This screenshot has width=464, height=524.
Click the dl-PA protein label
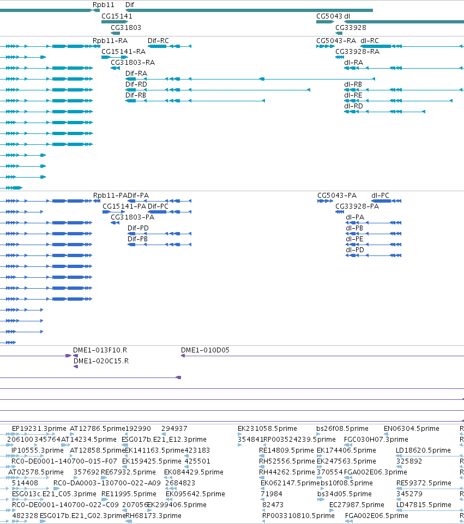pos(355,217)
